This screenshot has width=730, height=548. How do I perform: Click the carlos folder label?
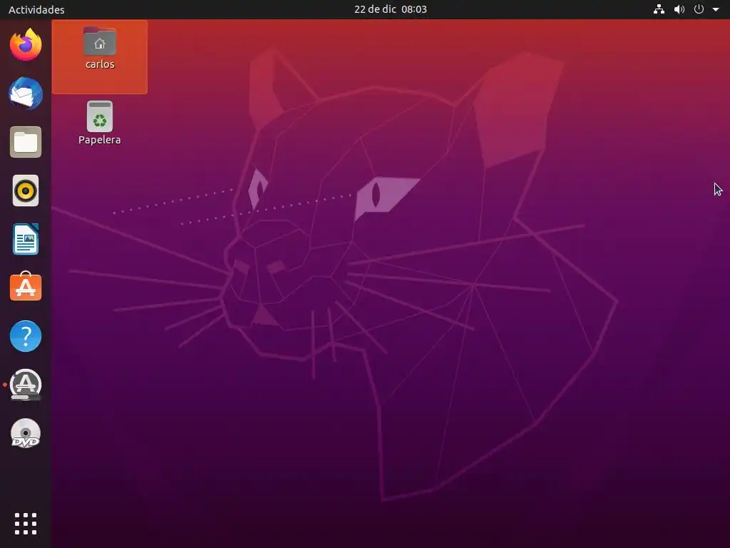pos(100,64)
